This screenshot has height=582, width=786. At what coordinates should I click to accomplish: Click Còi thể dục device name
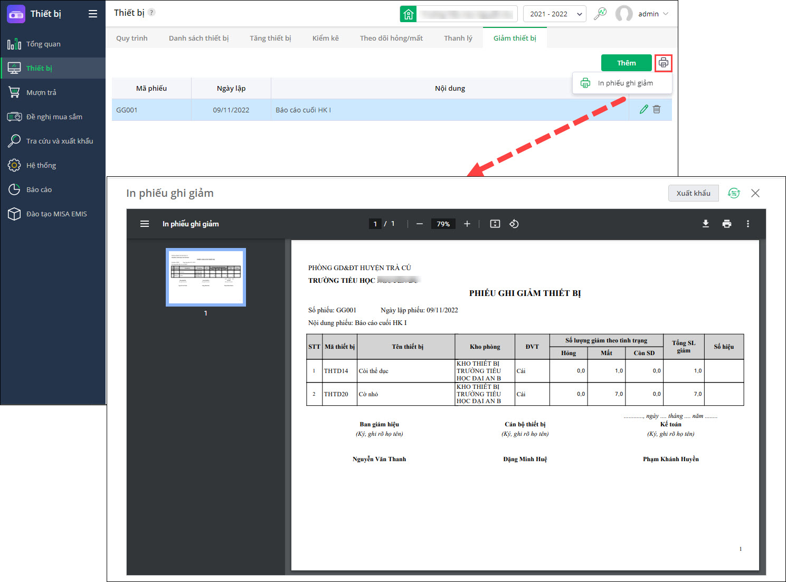(374, 371)
